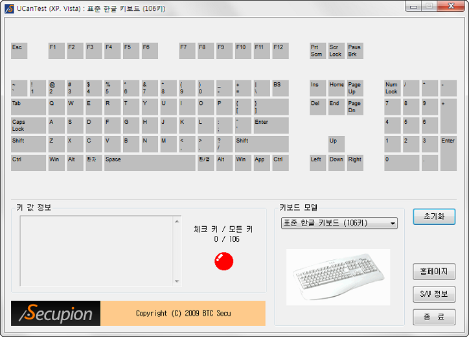
Task: Click the question mark slash key tile
Action: (x=224, y=145)
